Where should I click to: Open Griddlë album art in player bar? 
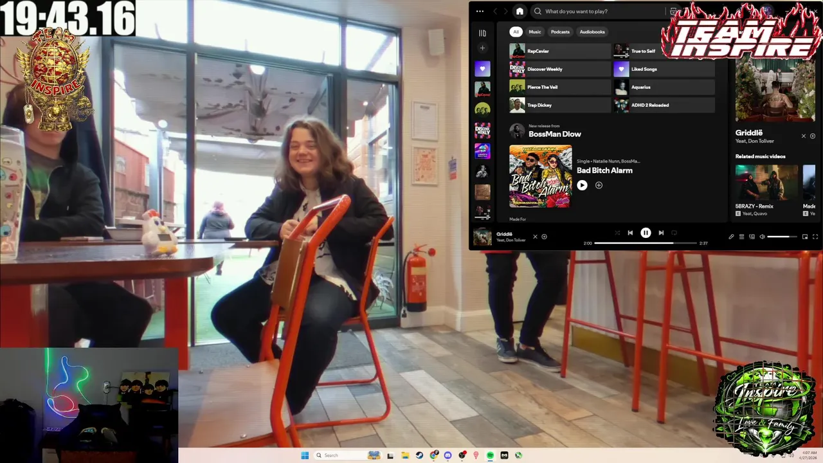[482, 237]
